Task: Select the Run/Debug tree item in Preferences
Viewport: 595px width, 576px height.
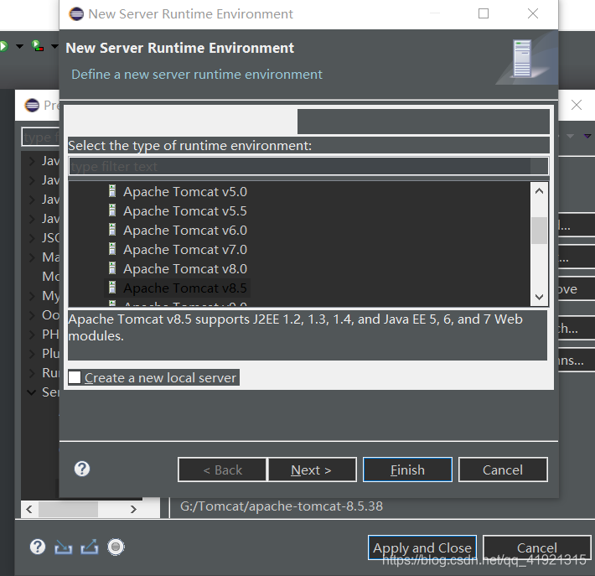Action: [x=50, y=373]
